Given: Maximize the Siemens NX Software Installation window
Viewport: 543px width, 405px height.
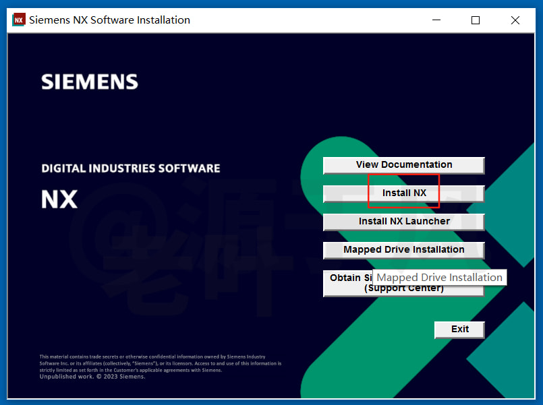Looking at the screenshot, I should pos(476,20).
